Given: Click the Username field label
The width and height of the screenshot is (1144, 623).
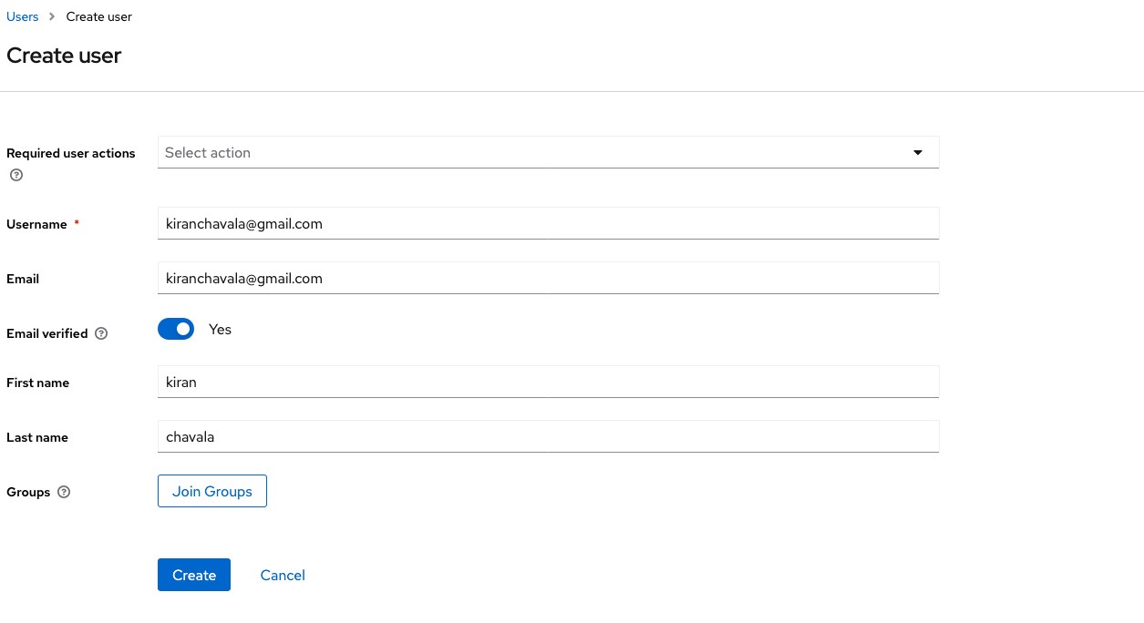Looking at the screenshot, I should (37, 225).
